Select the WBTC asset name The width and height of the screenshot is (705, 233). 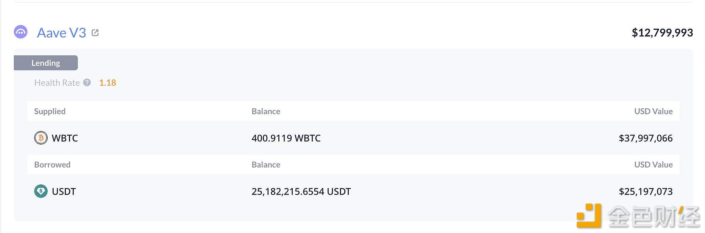[65, 138]
